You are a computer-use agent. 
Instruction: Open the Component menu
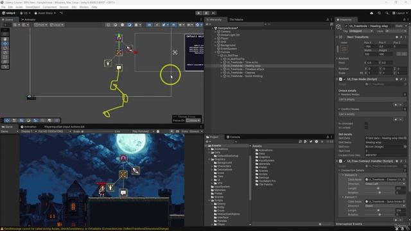(49, 7)
